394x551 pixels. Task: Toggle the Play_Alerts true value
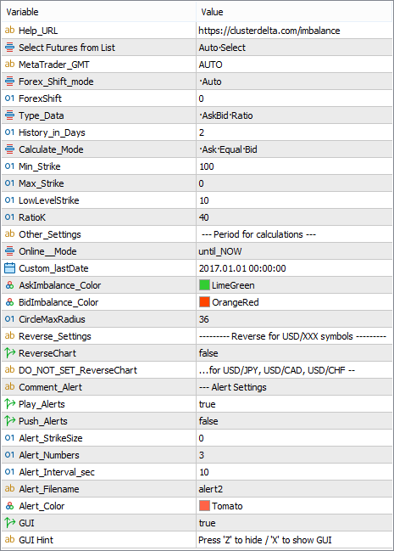294,404
